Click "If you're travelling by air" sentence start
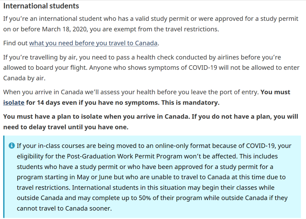306x219 pixels. 40,57
